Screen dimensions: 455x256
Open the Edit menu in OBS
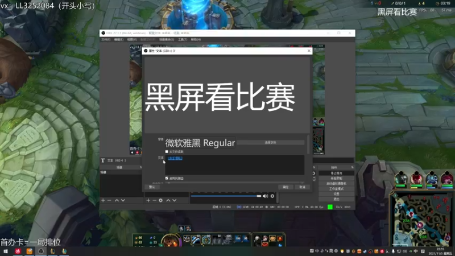tap(119, 39)
